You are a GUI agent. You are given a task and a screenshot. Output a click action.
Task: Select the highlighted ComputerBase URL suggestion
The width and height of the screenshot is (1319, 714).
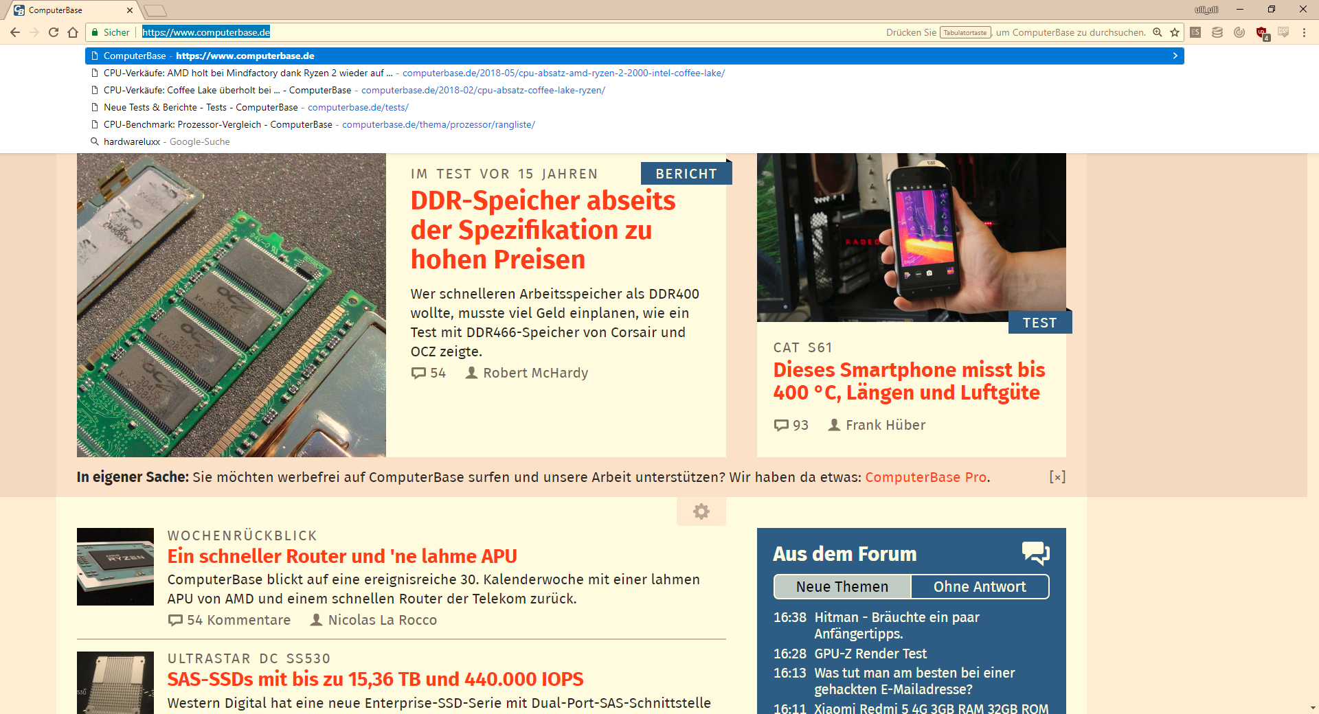(x=635, y=56)
